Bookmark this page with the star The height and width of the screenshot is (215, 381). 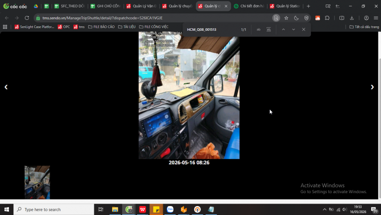(x=286, y=18)
